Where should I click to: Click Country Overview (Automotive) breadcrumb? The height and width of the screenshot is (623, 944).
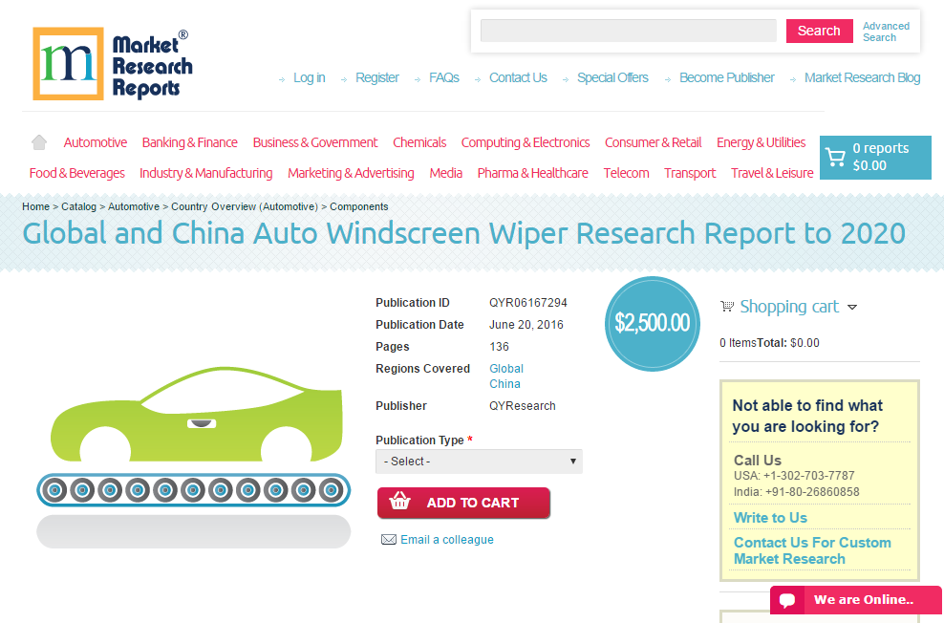(245, 206)
